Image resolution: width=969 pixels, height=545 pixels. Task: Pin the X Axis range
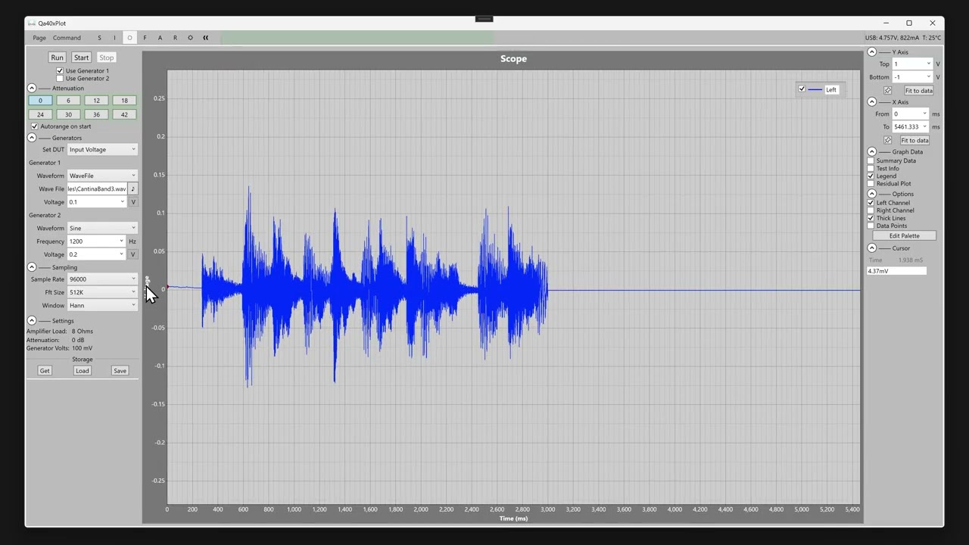[x=888, y=140]
